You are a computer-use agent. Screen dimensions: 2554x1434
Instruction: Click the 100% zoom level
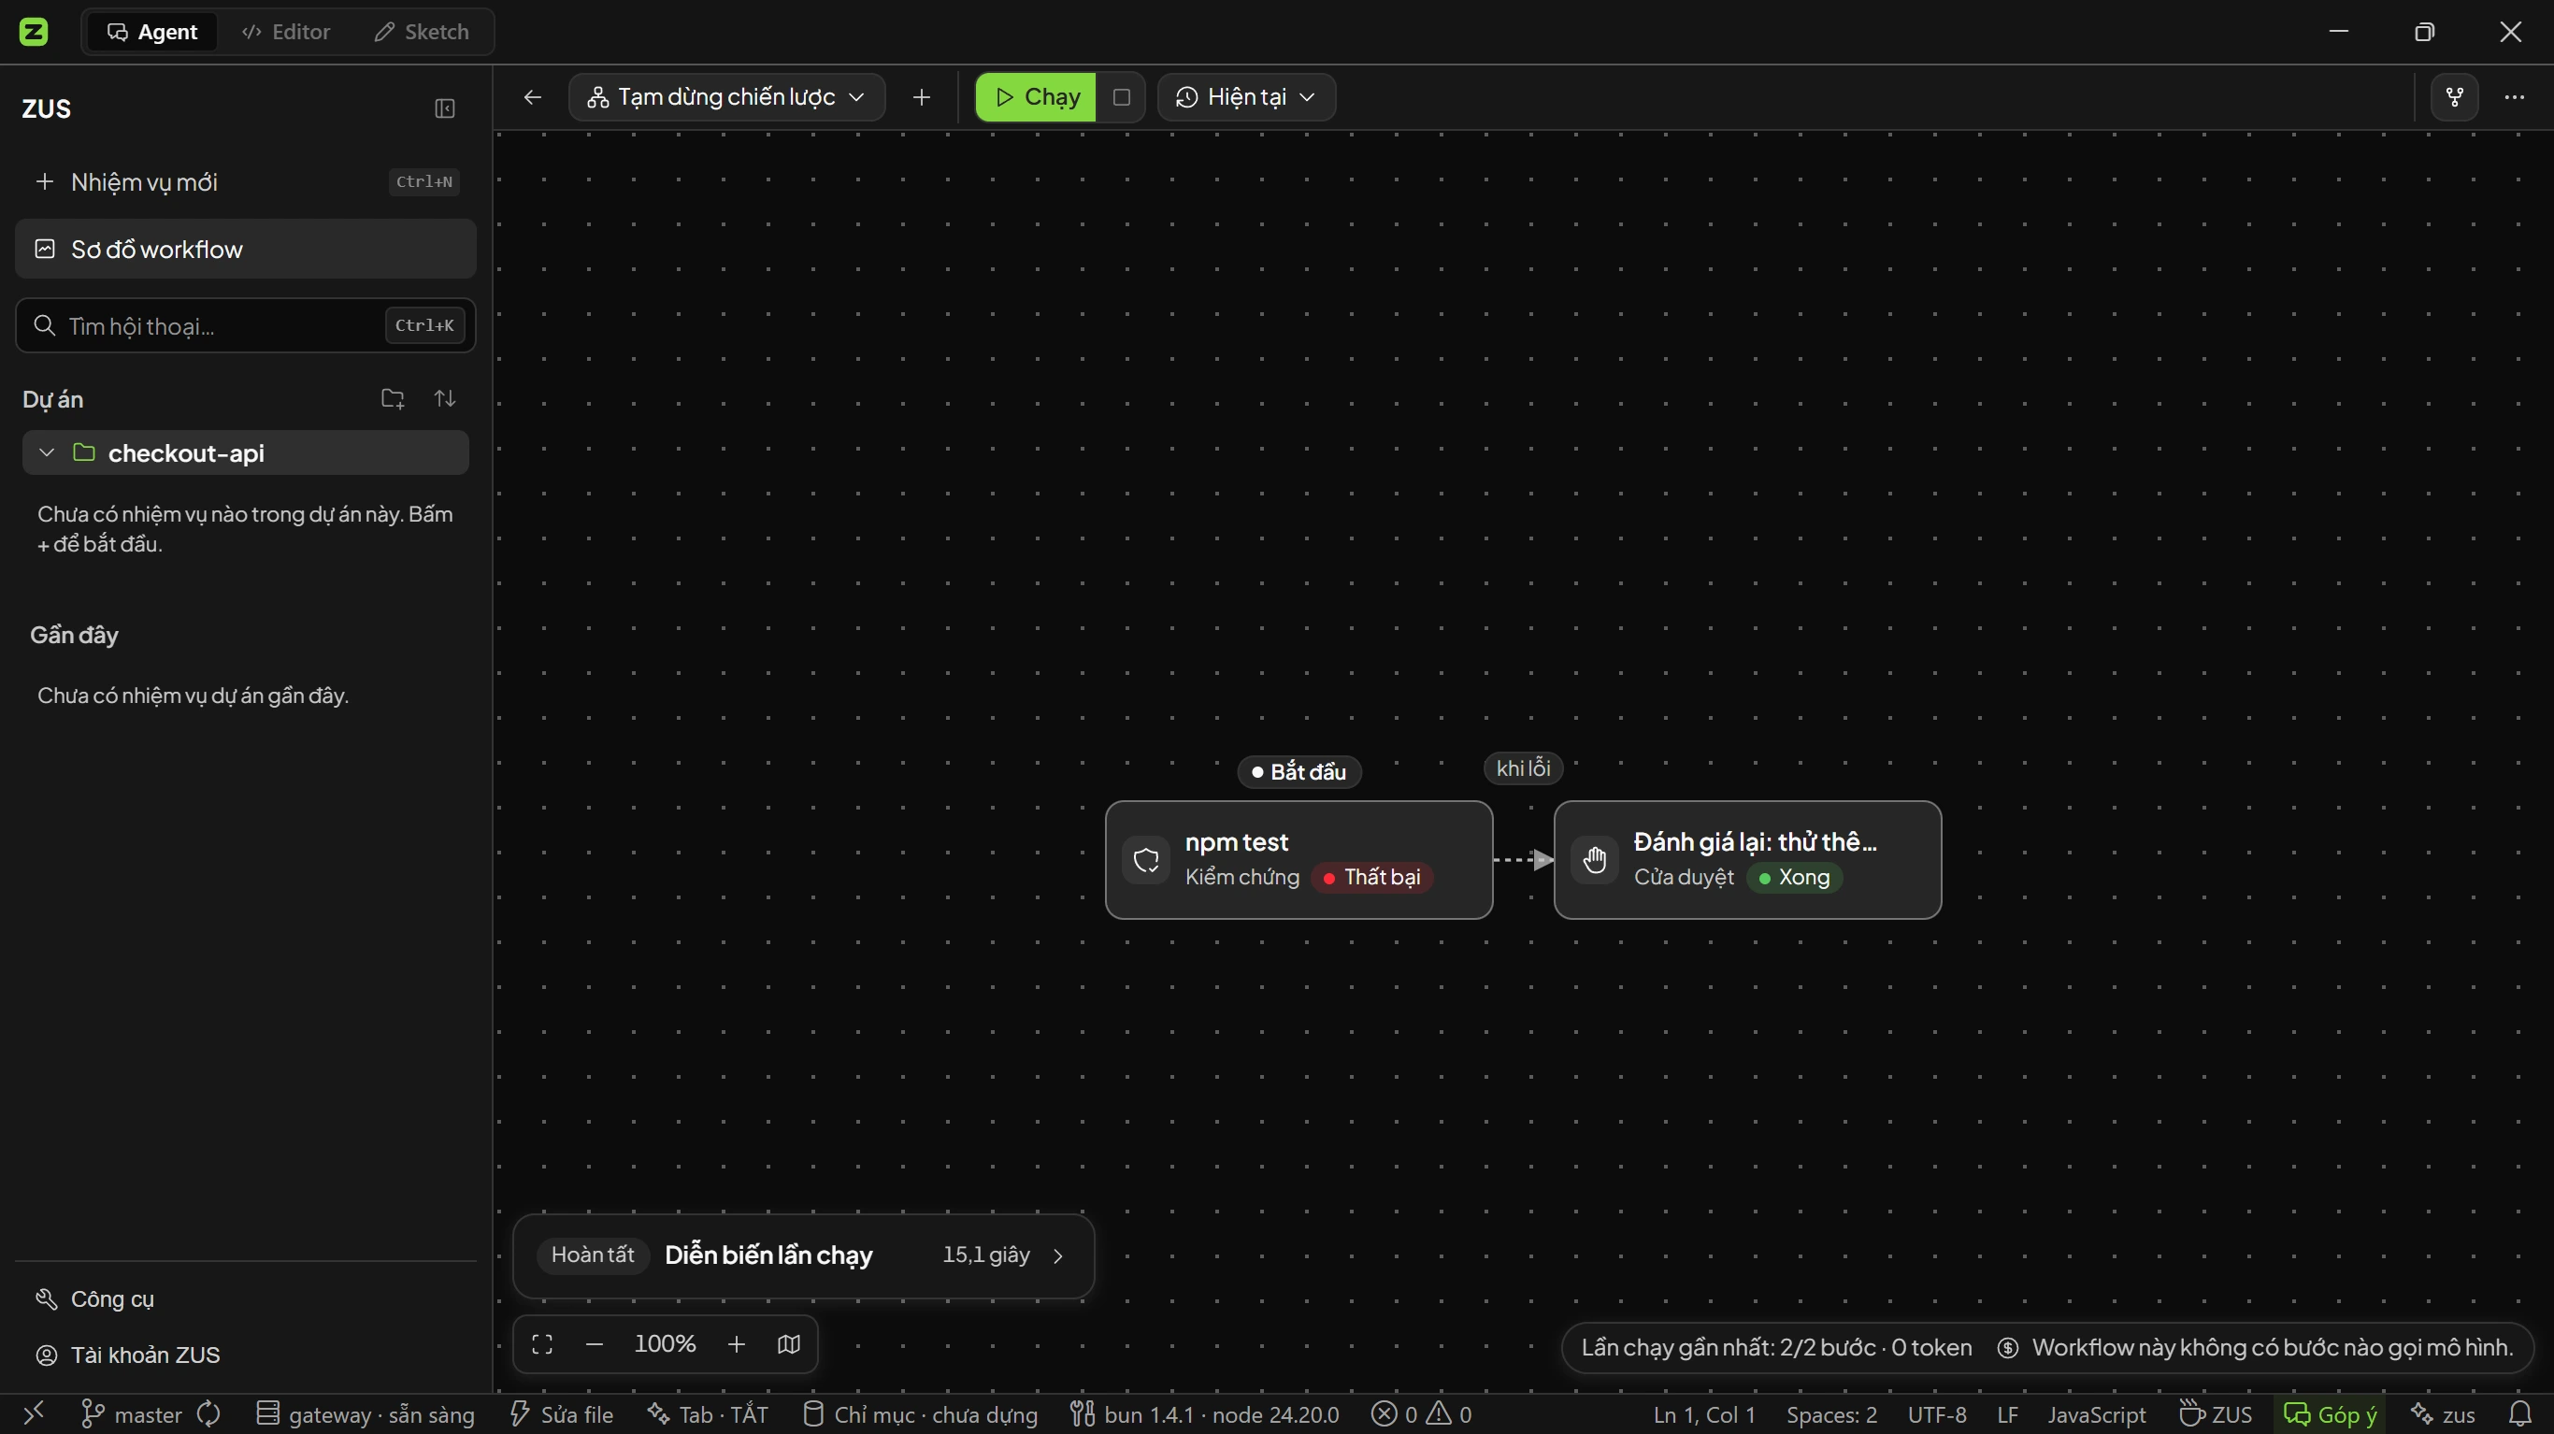pyautogui.click(x=666, y=1345)
